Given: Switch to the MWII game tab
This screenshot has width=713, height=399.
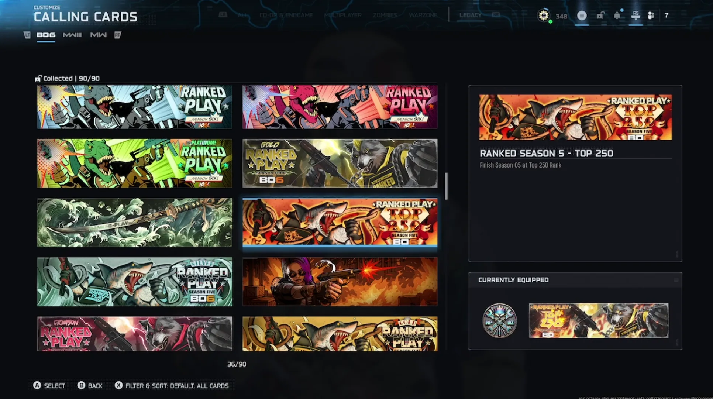Looking at the screenshot, I should (x=99, y=35).
